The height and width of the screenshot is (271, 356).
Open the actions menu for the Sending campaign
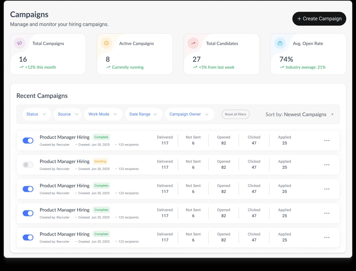tap(327, 165)
